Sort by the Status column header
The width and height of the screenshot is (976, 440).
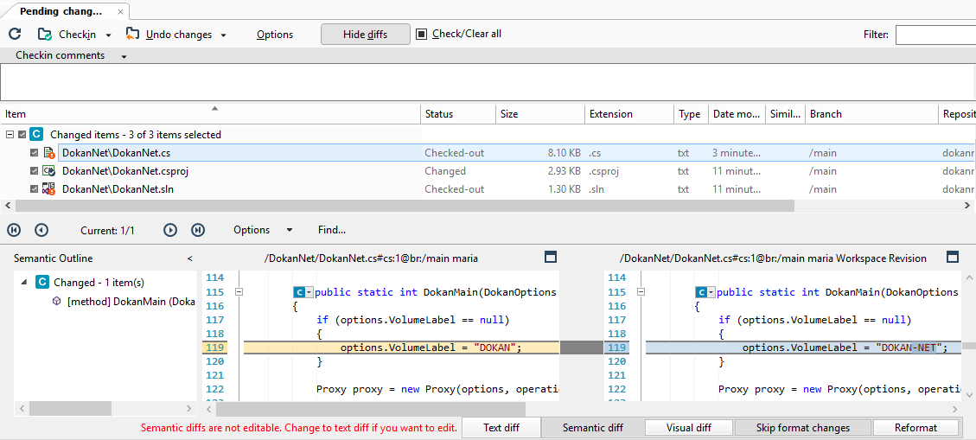coord(458,114)
